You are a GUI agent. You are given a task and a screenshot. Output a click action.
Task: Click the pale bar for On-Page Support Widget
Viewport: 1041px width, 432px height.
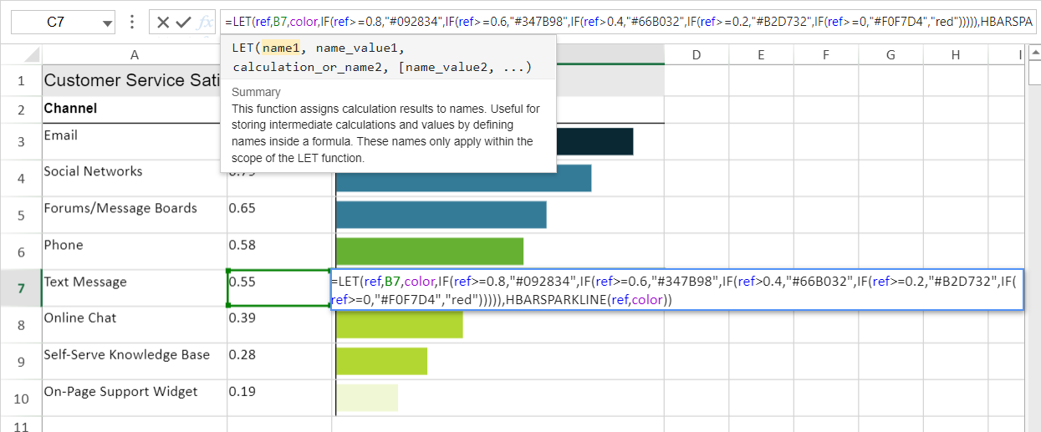point(366,398)
